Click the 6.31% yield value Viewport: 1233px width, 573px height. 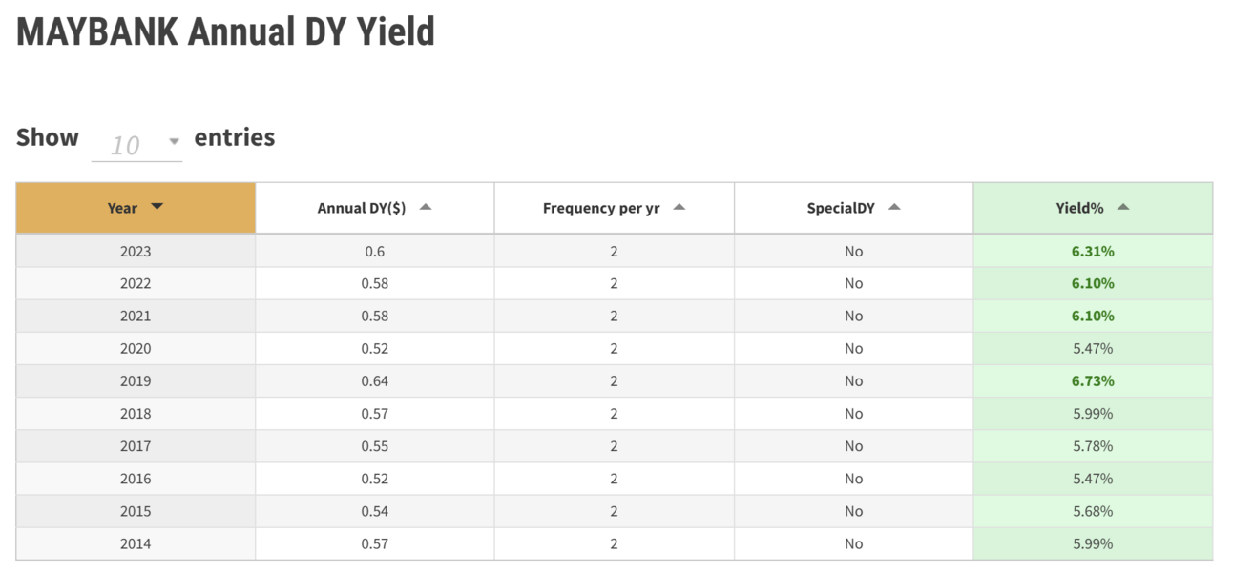pos(1093,252)
